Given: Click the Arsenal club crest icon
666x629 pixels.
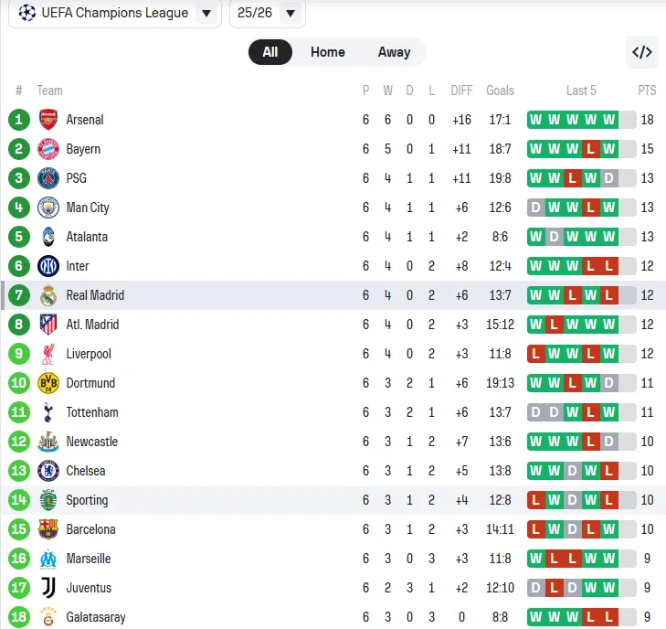Looking at the screenshot, I should click(48, 120).
